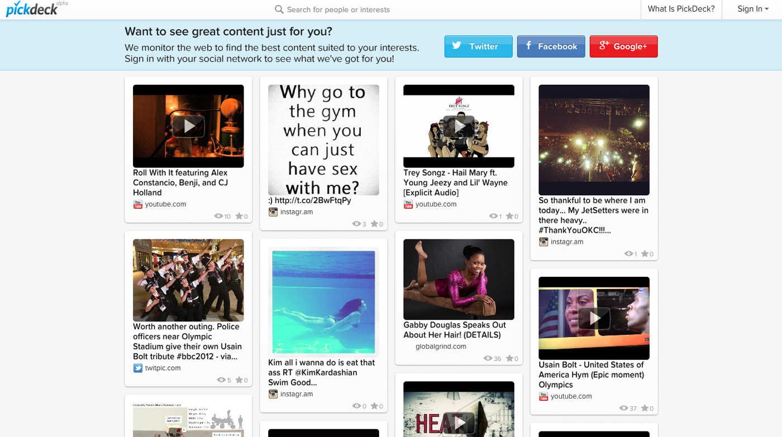Sign in with the Twitter button
Screen dimensions: 782x437
478,46
